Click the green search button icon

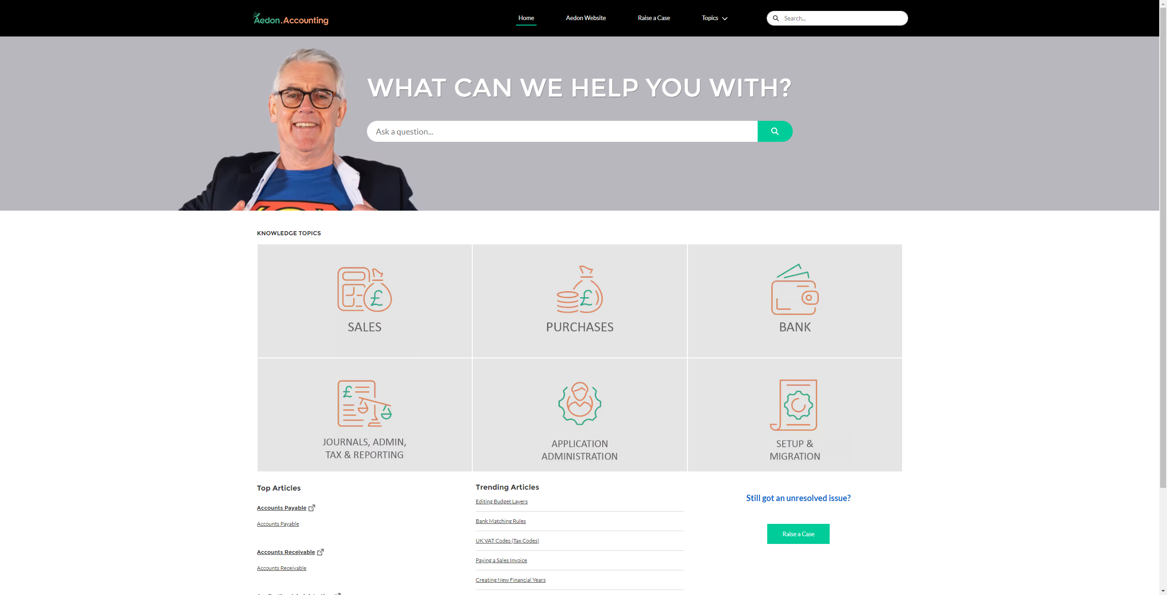coord(775,131)
